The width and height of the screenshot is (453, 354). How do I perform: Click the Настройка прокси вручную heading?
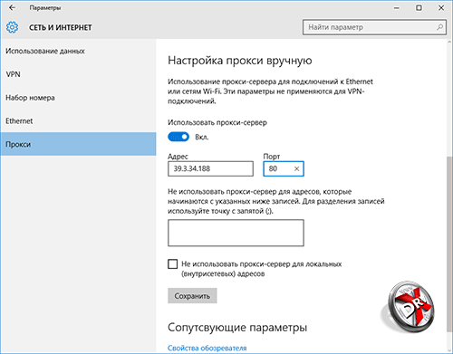[240, 61]
